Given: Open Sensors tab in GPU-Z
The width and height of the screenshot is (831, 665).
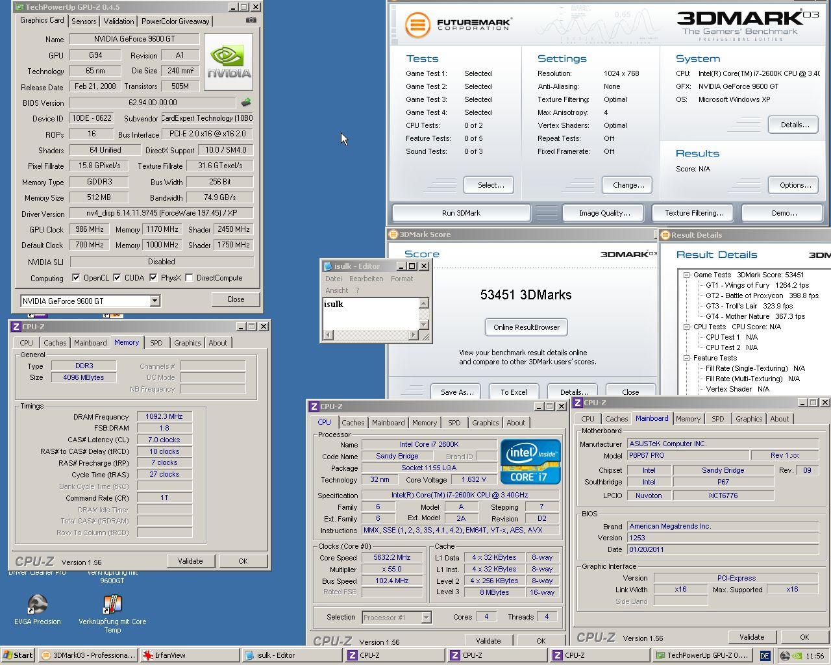Looking at the screenshot, I should click(84, 21).
